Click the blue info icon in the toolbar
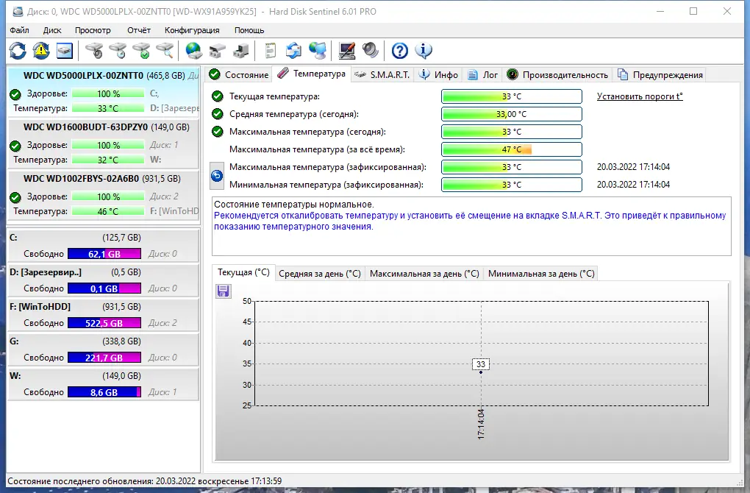 (423, 50)
